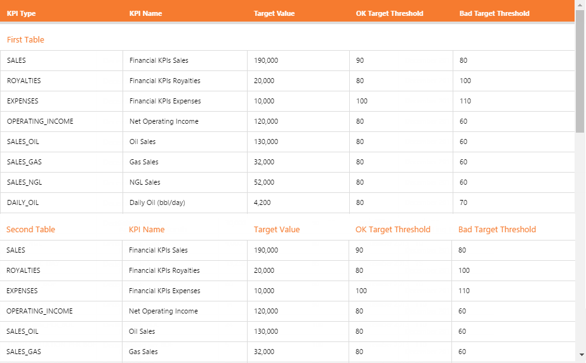Viewport: 586px width, 363px height.
Task: Select the top Target Value column header
Action: pos(274,13)
